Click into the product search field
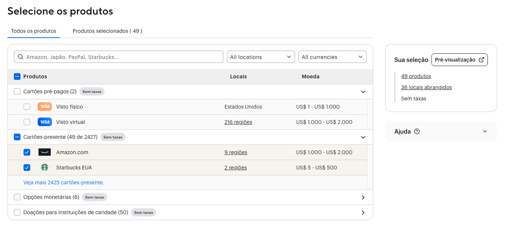 pos(123,57)
